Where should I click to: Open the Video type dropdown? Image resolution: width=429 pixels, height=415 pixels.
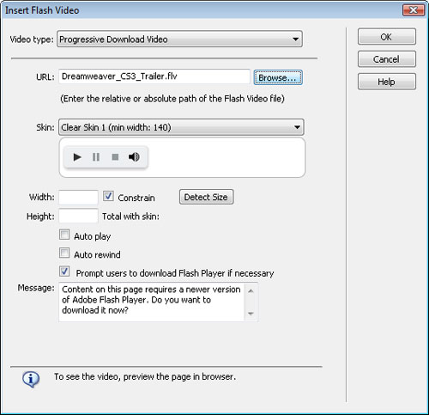click(x=179, y=39)
